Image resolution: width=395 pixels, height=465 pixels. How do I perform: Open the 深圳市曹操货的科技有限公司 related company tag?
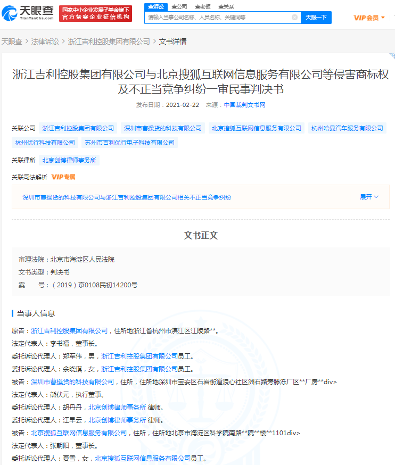point(162,128)
